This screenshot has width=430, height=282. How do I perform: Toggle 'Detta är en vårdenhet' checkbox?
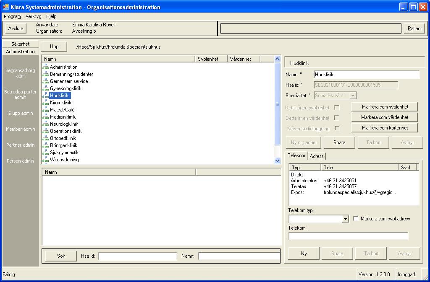(x=336, y=118)
